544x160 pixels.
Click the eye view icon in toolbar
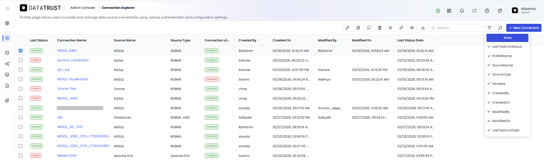pyautogui.click(x=412, y=28)
